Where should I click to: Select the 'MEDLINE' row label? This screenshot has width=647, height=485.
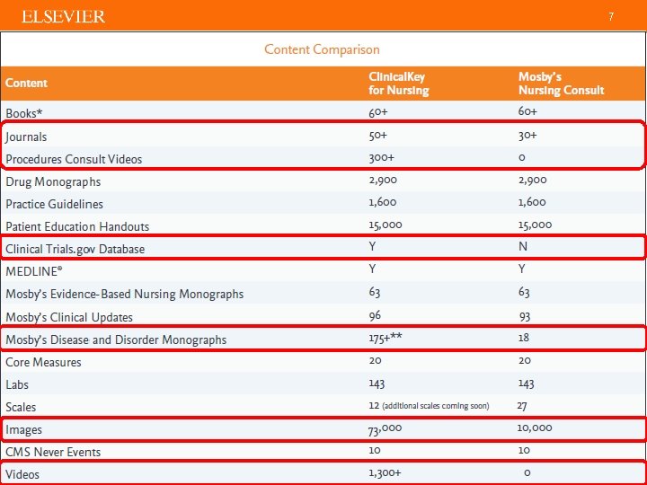pos(34,271)
